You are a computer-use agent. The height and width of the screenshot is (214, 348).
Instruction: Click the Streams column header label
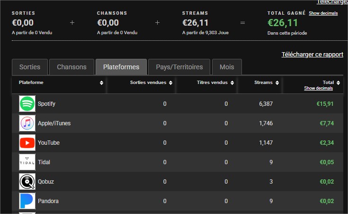tap(263, 82)
